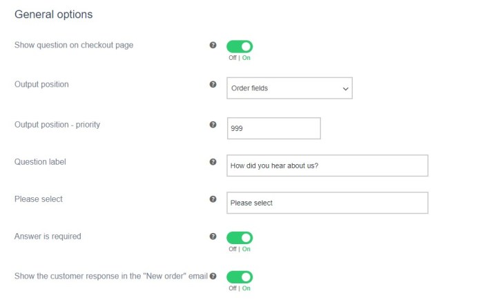Click help icon for New order email option
486x302 pixels.
[213, 276]
